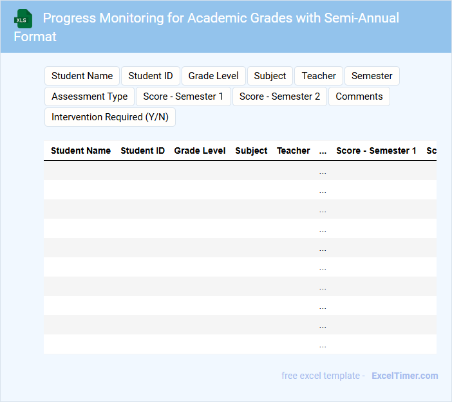Choose the Subject tag
Viewport: 452px width, 402px height.
pos(270,76)
